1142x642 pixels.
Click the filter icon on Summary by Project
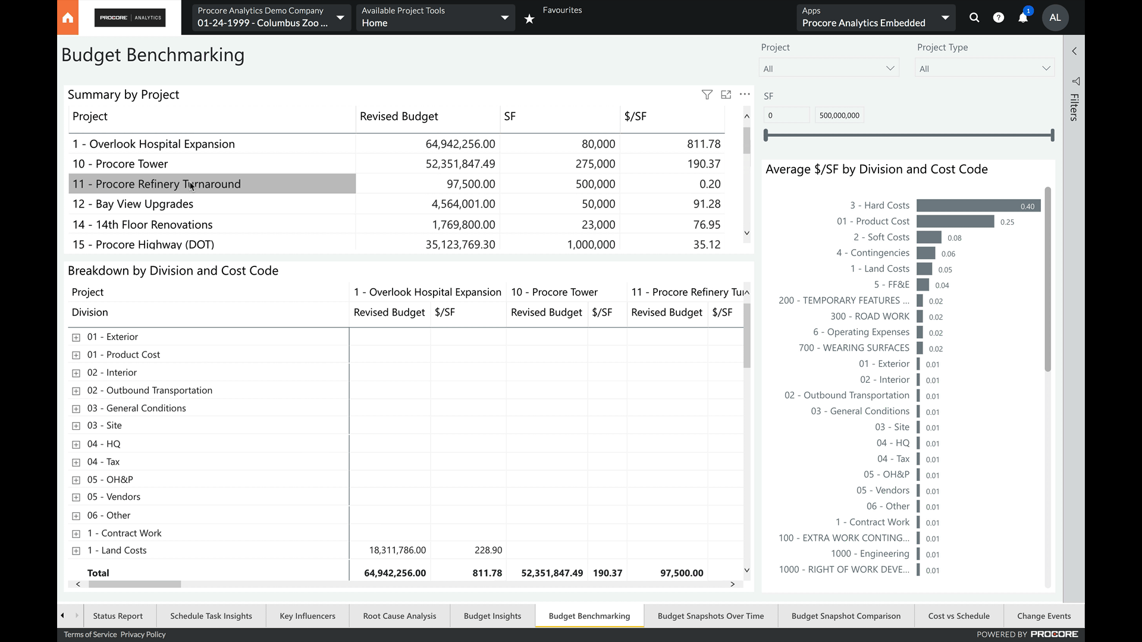point(707,95)
